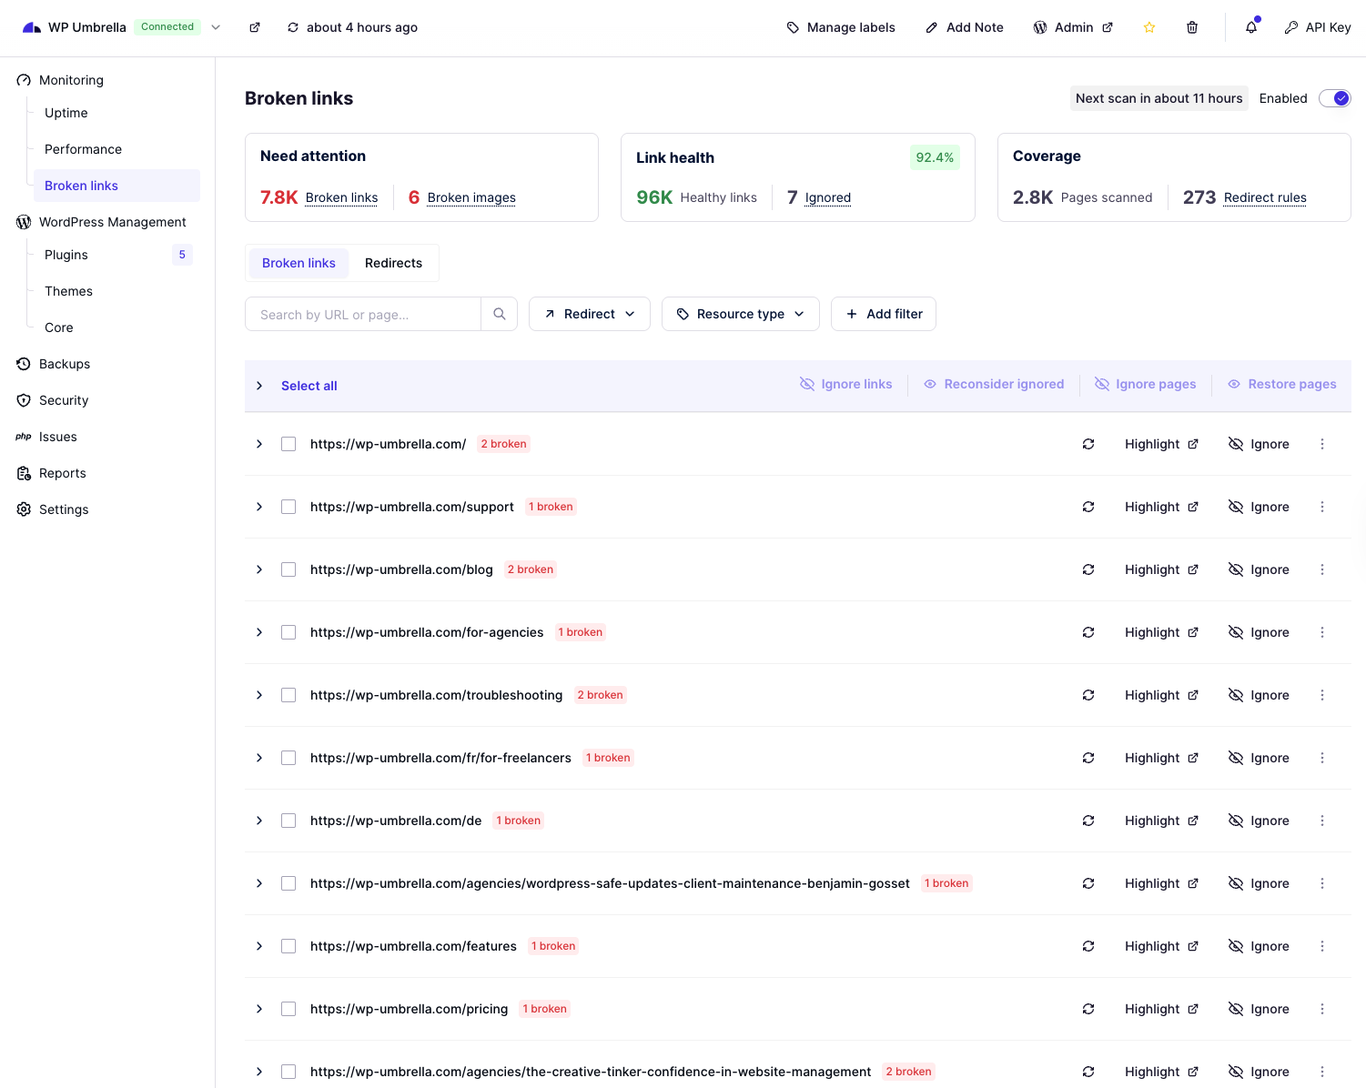Viewport: 1366px width, 1088px height.
Task: Click the favorite star icon
Action: click(x=1149, y=27)
